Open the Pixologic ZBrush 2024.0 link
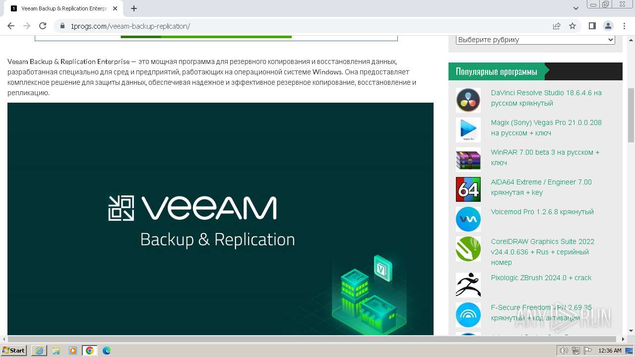This screenshot has width=635, height=357. point(541,278)
